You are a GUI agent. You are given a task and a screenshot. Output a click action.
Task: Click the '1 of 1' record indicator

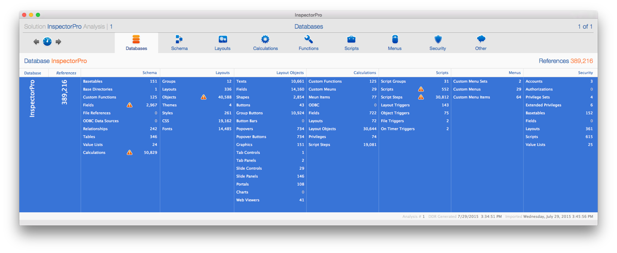585,26
